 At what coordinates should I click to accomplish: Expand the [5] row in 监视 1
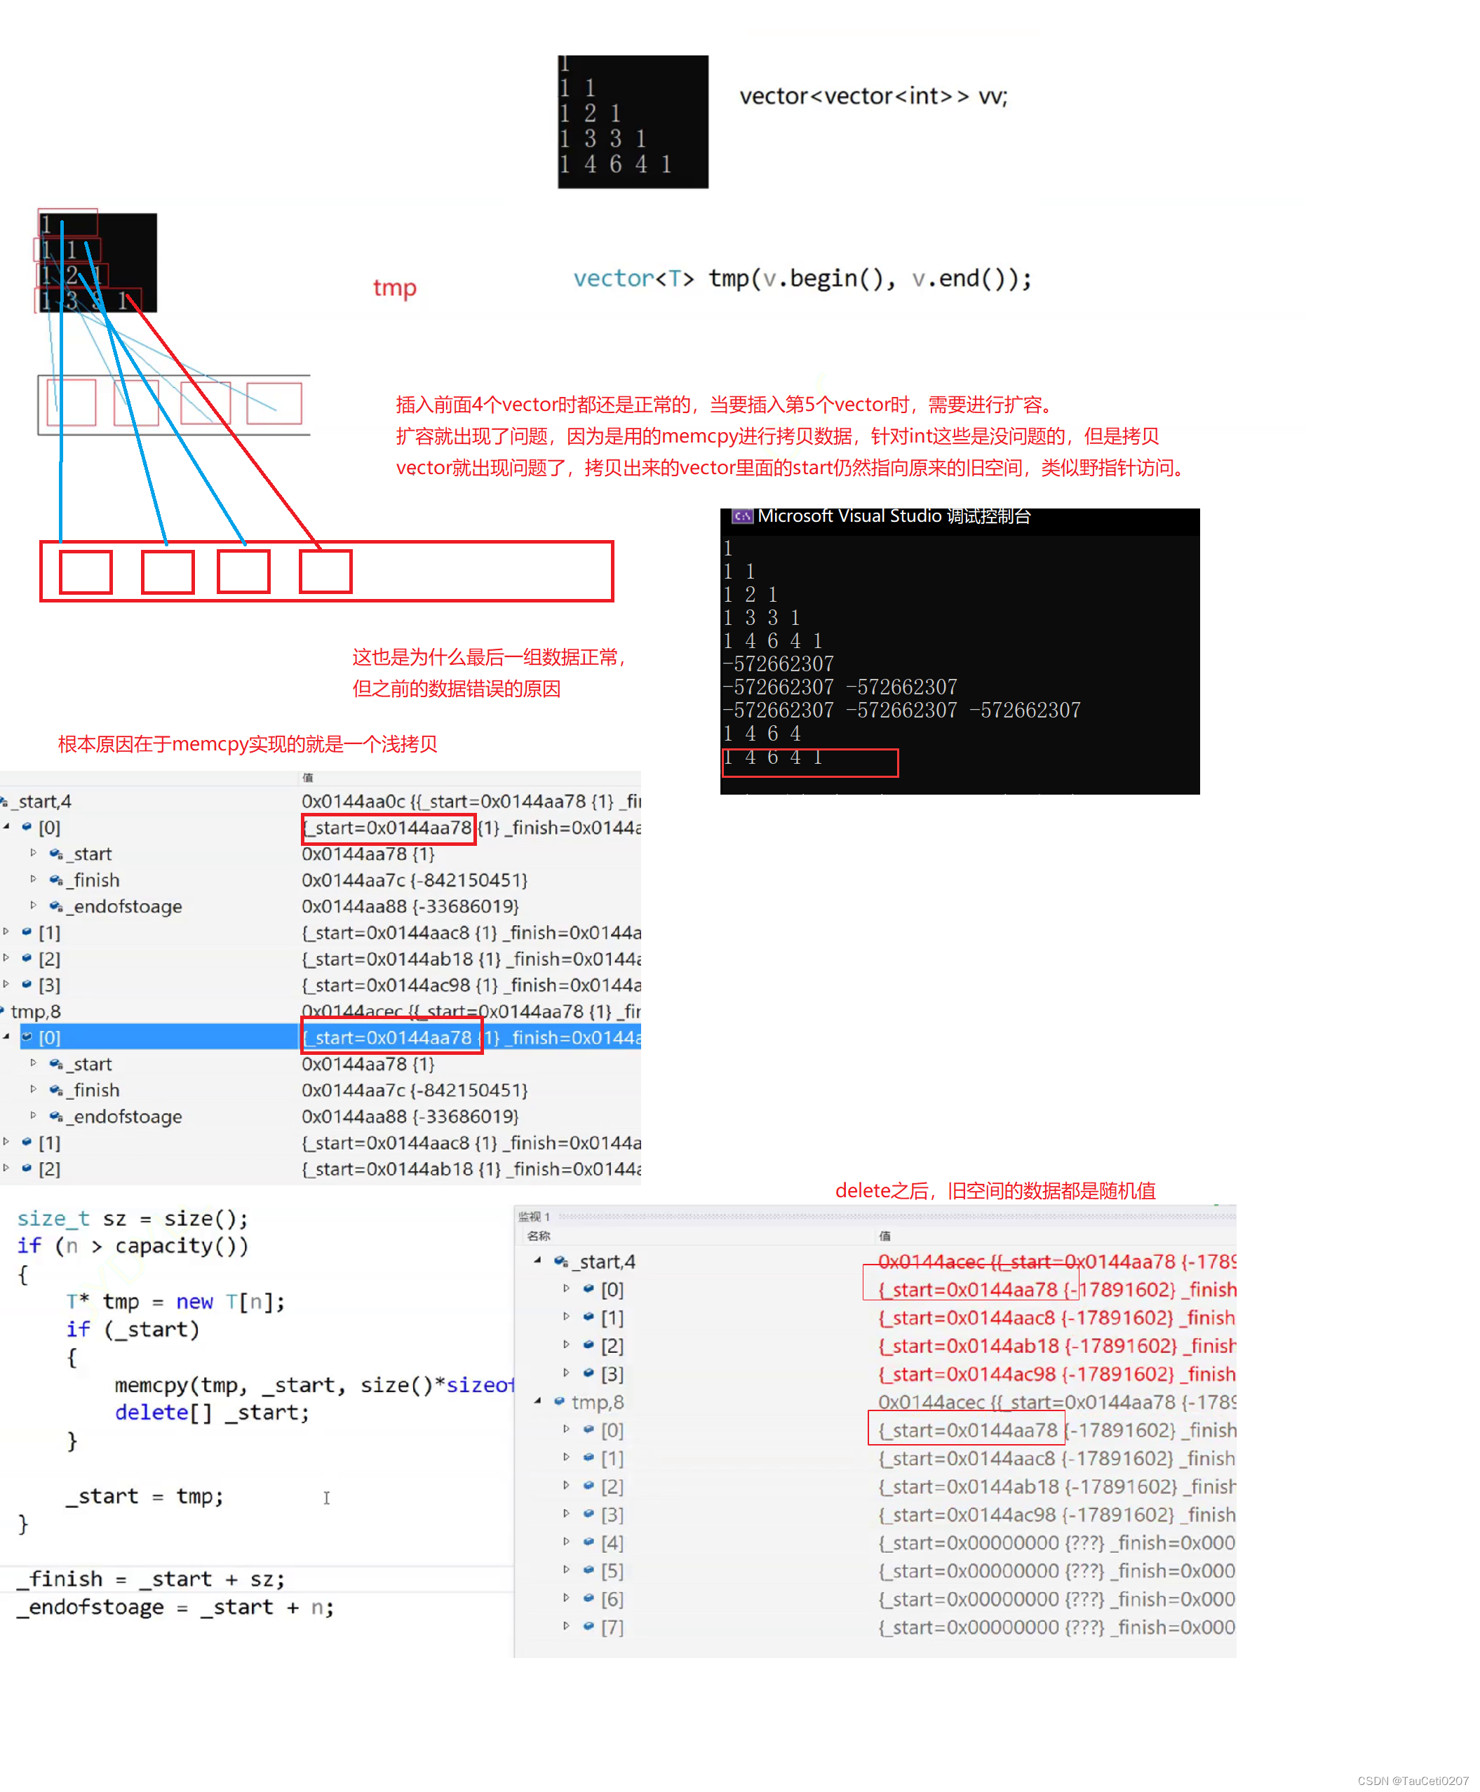(x=566, y=1570)
